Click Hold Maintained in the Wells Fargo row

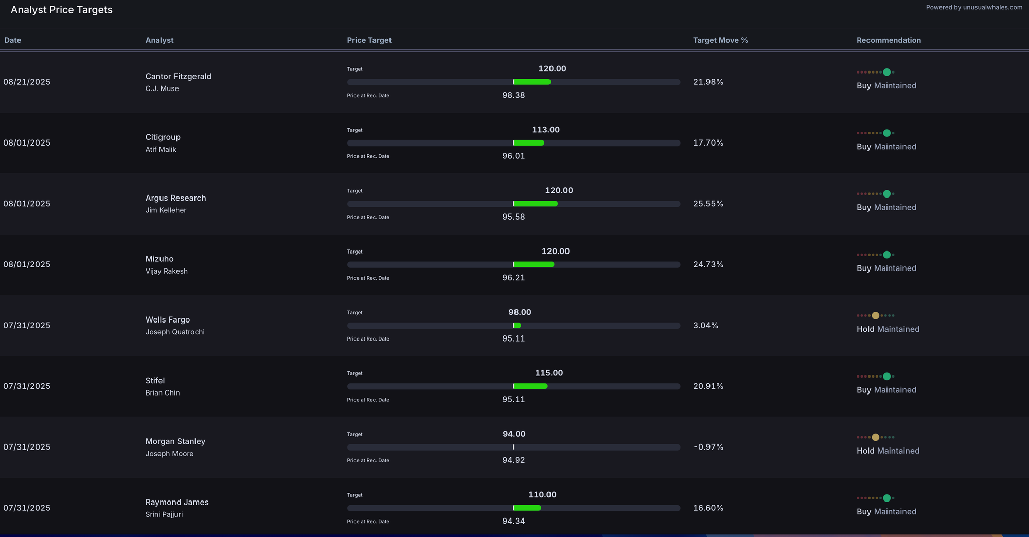(x=888, y=329)
